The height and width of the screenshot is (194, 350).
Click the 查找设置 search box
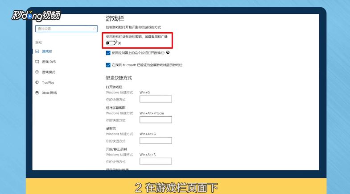point(66,29)
